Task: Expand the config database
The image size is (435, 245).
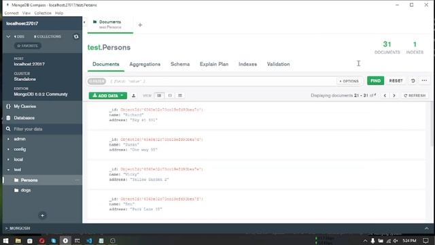Action: (8, 149)
